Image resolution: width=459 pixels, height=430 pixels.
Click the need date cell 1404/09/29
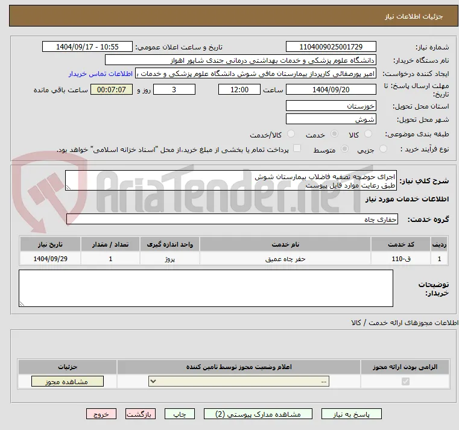(50, 259)
